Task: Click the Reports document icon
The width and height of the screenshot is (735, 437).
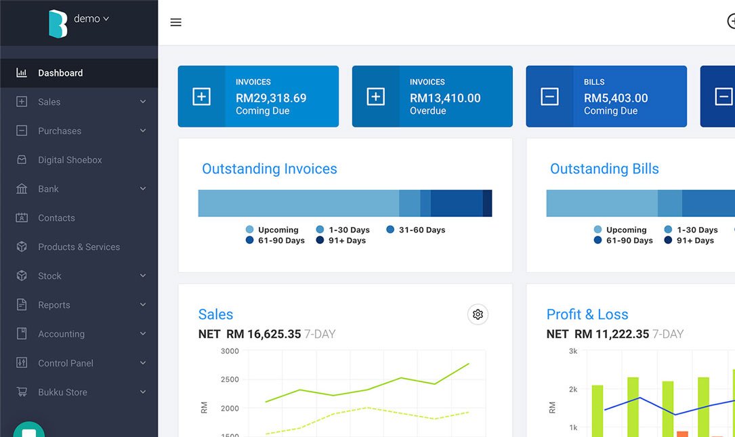Action: [22, 305]
